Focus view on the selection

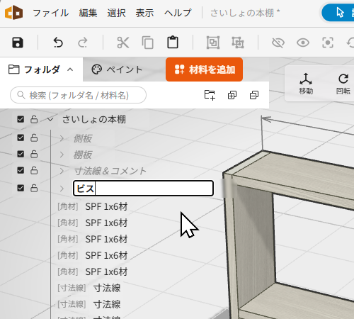(x=328, y=43)
